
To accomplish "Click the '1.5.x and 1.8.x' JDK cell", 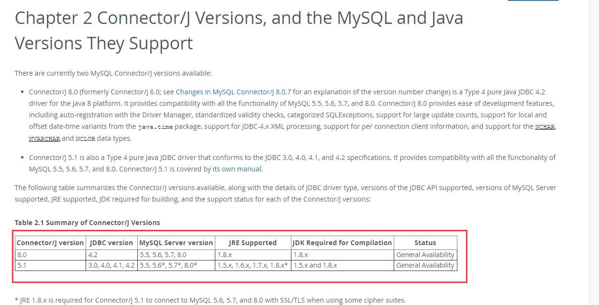I will [x=343, y=265].
